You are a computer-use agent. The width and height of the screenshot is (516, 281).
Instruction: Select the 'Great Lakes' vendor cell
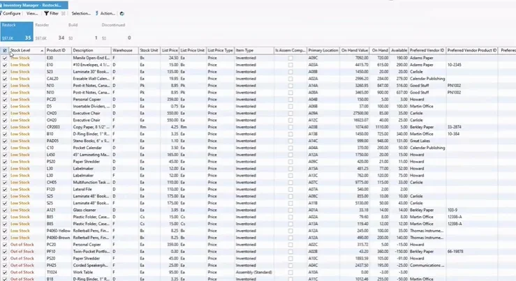click(x=427, y=141)
